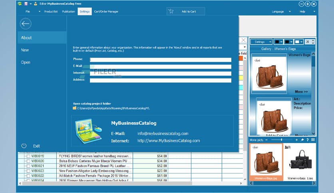
Task: Click the MyBusinessCatalog laptop logo image
Action: (x=89, y=131)
